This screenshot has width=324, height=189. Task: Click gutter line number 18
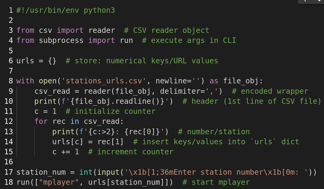(x=9, y=182)
